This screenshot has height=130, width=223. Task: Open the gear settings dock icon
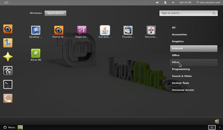click(x=8, y=71)
